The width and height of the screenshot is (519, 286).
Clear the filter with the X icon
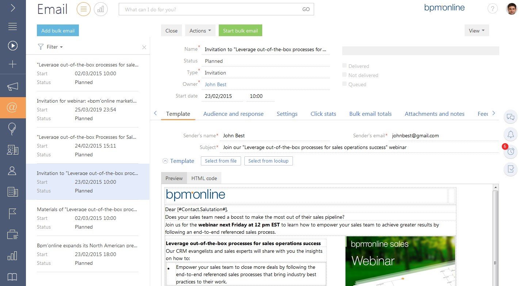pyautogui.click(x=144, y=47)
